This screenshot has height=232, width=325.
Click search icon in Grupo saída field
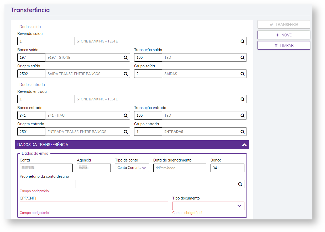(243, 74)
